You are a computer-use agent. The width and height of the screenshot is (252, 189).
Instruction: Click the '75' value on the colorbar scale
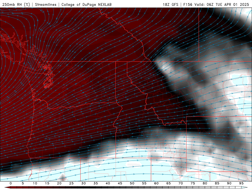click(x=192, y=183)
